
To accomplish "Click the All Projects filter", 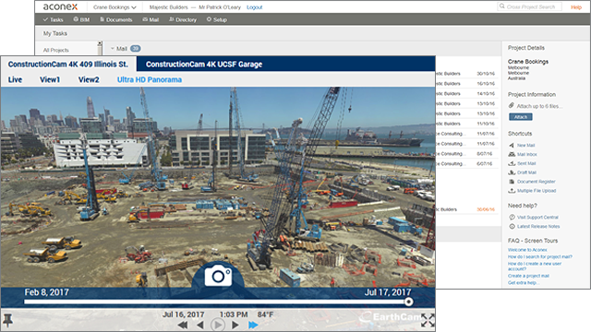I will [55, 50].
